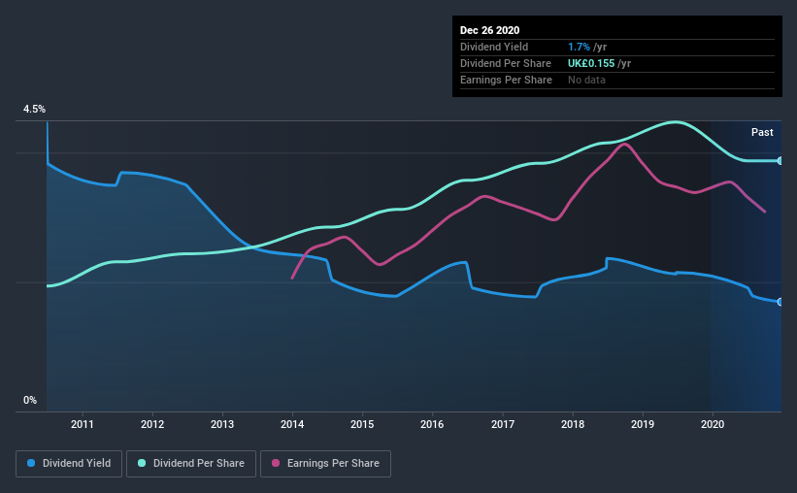Click the 2020 x-axis label
Viewport: 797px width, 493px height.
coord(713,424)
